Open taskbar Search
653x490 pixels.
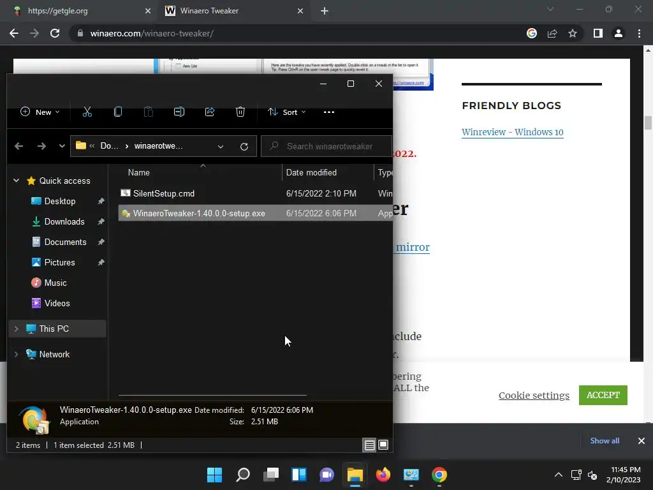coord(243,475)
